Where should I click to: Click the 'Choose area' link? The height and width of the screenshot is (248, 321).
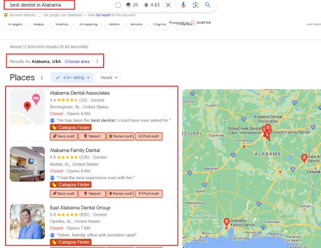click(77, 61)
